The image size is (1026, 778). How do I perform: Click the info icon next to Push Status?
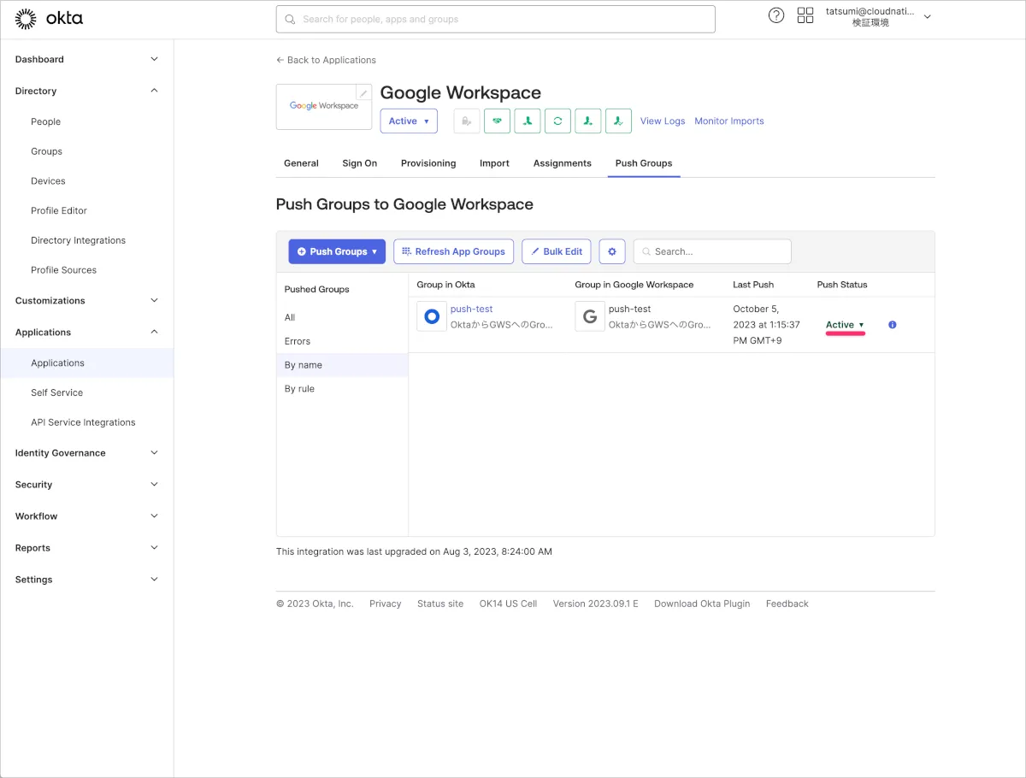point(893,325)
